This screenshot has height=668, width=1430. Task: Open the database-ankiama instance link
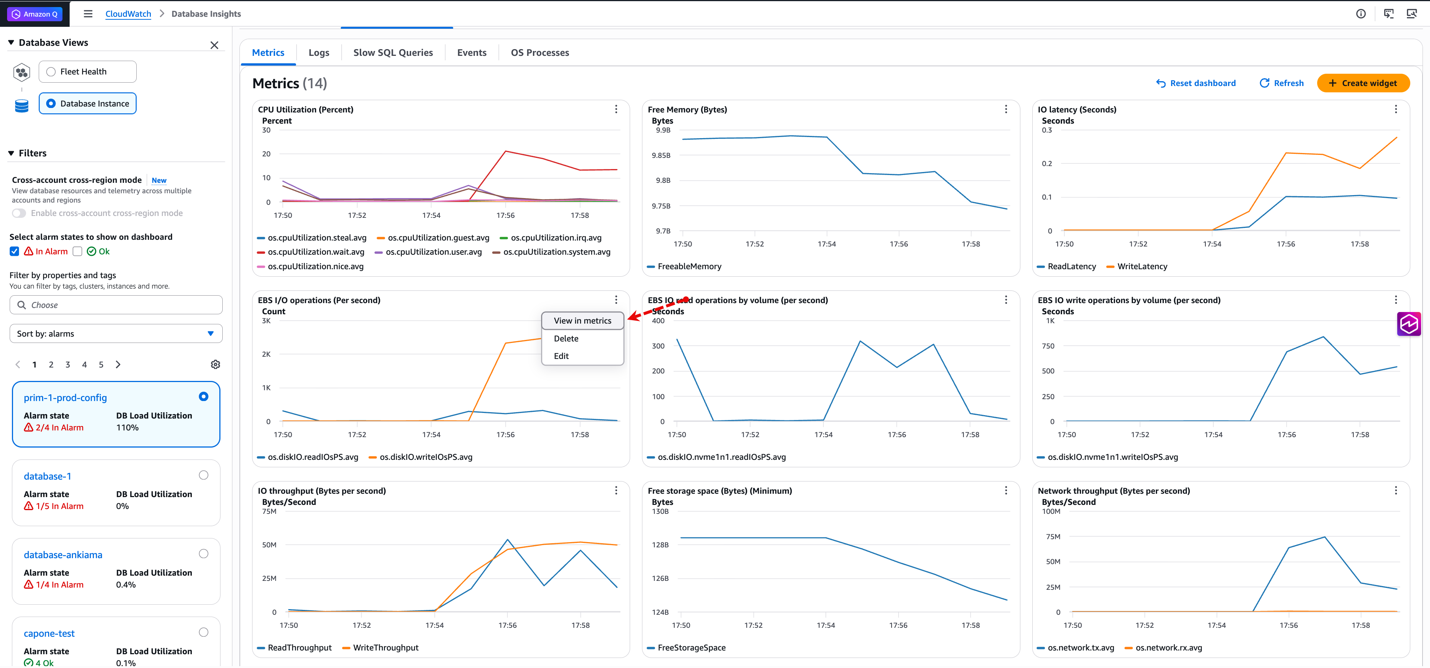(63, 555)
